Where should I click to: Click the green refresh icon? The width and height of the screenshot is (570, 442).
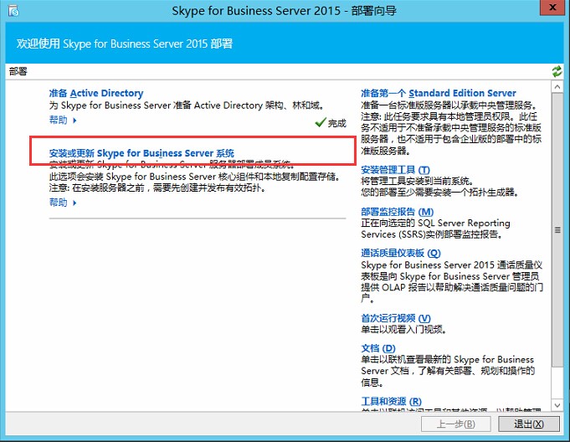(x=557, y=71)
